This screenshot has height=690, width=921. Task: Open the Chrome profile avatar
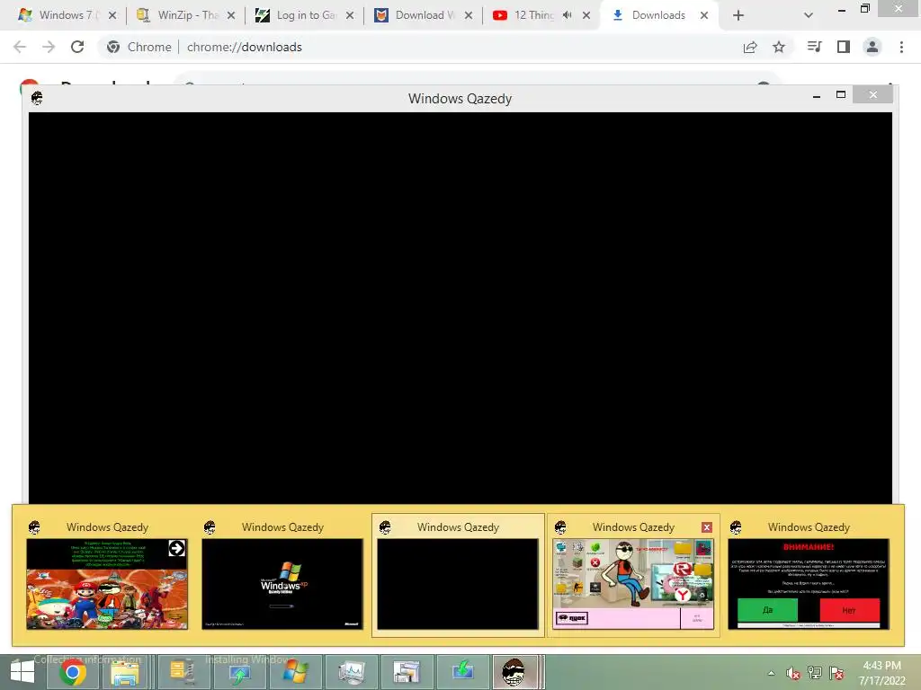click(872, 47)
